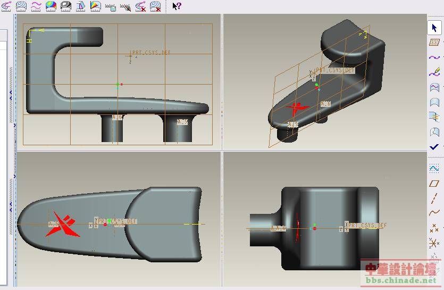Select the datum plane tool
This screenshot has height=290, width=444.
coord(434,184)
